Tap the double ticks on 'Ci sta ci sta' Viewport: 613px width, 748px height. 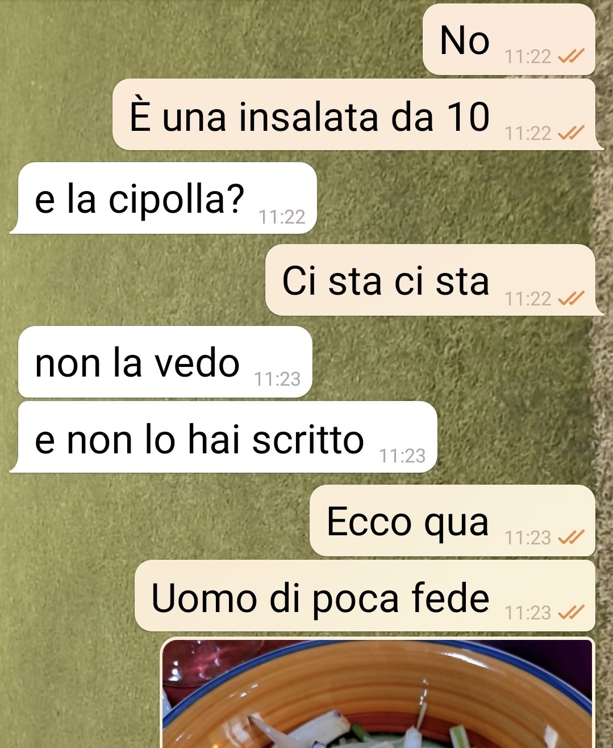571,298
